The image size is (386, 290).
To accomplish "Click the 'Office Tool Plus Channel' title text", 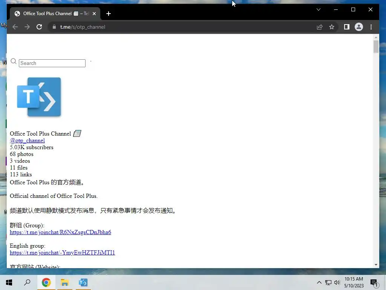I will [x=40, y=134].
